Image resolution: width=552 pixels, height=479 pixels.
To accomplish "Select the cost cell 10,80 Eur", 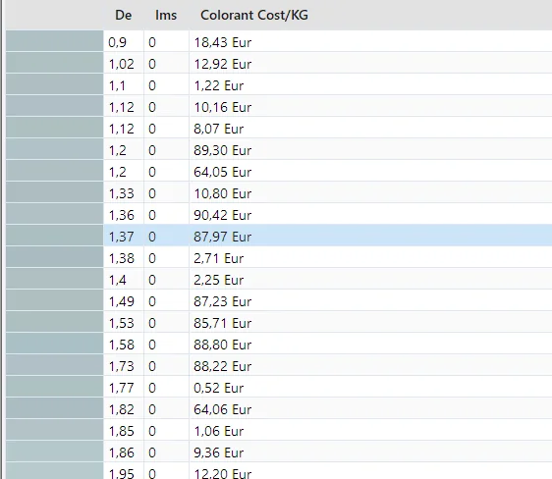I will [223, 193].
